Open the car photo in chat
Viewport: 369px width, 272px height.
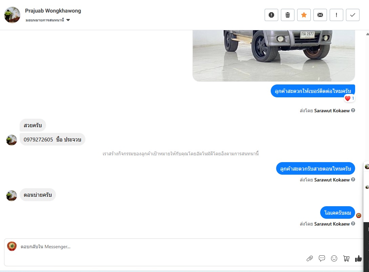(274, 56)
